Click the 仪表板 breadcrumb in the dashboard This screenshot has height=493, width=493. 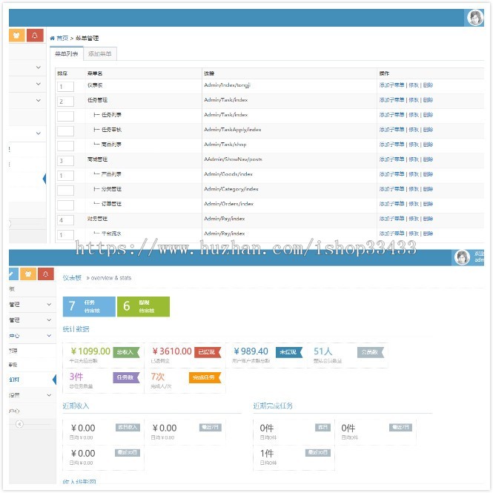72,277
